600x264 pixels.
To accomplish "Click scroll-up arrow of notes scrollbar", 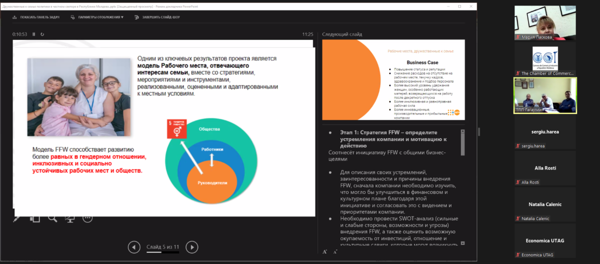I will [462, 132].
